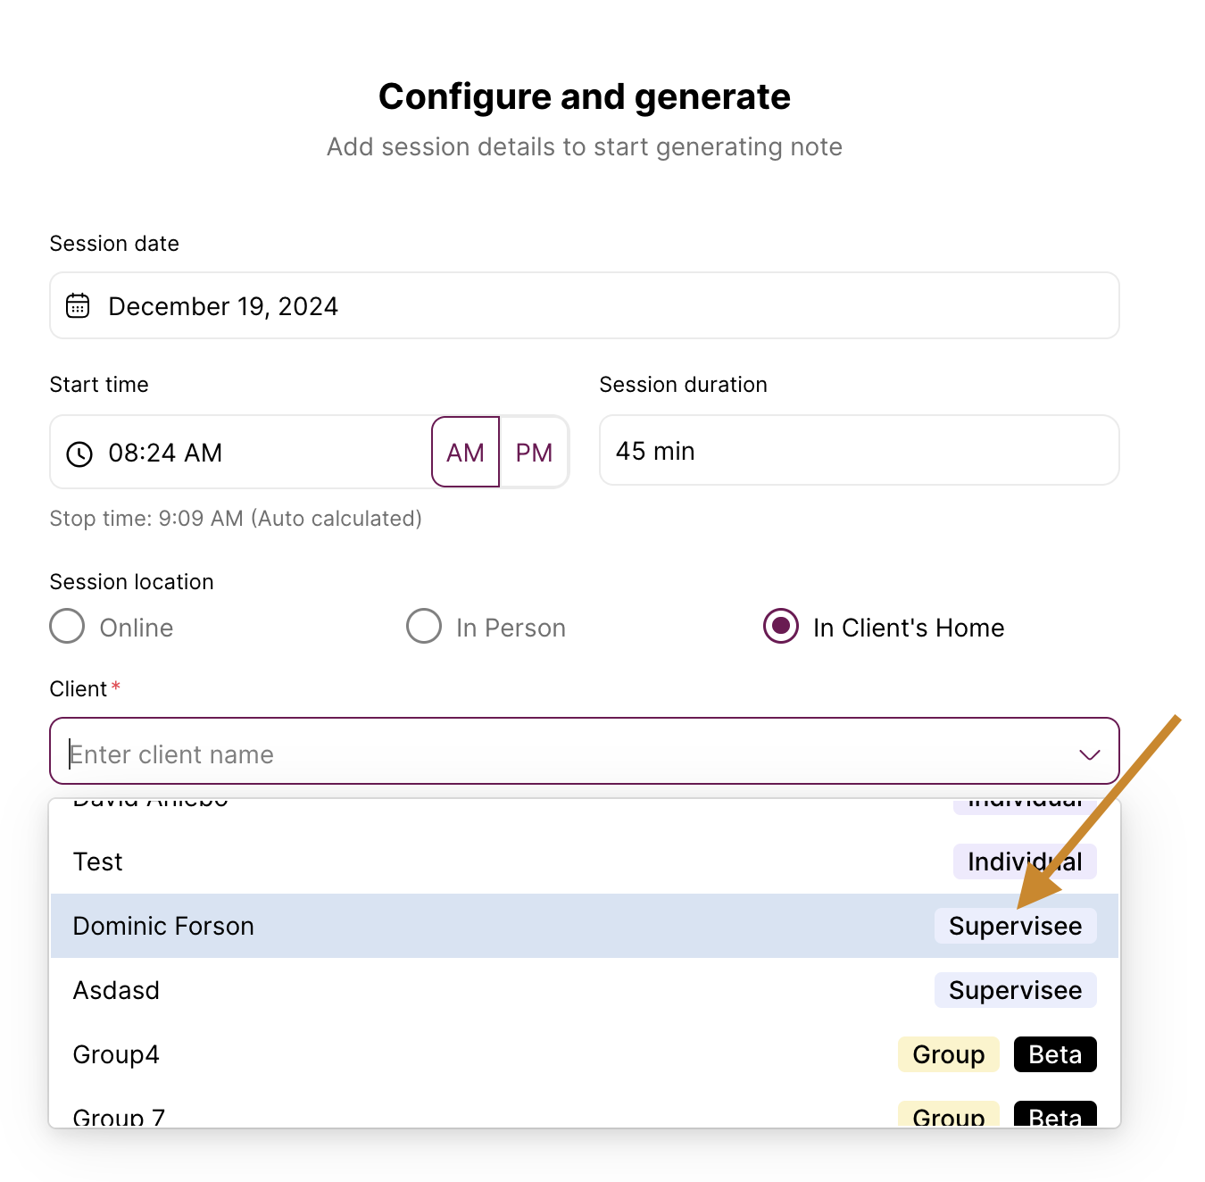Pick Asdasd from the client list

pos(585,990)
